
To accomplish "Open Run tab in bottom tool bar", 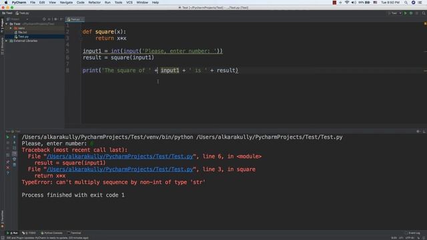I will tap(12, 233).
